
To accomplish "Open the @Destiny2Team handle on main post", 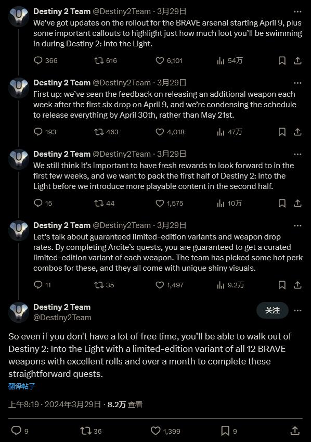I will pyautogui.click(x=62, y=318).
